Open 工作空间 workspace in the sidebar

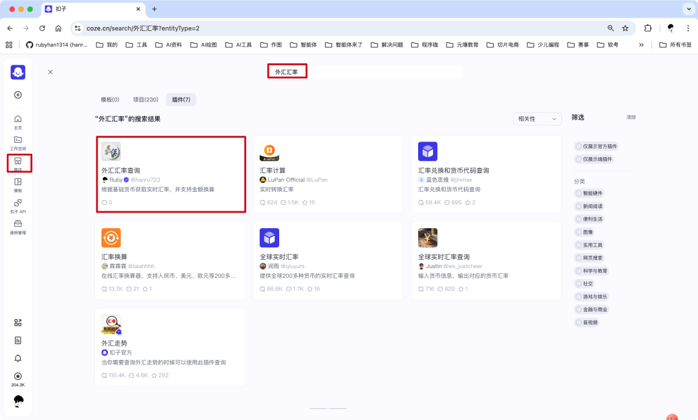click(x=18, y=143)
